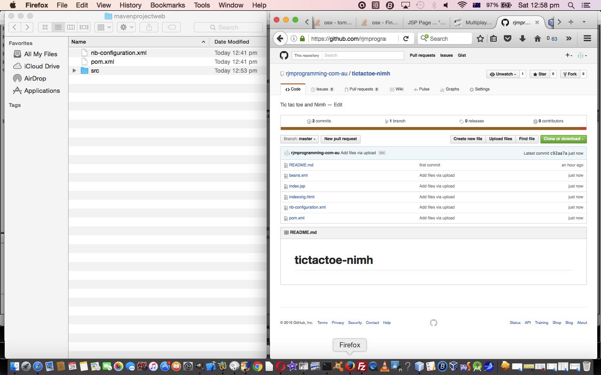
Task: Click Finder back navigation arrow
Action: [15, 27]
